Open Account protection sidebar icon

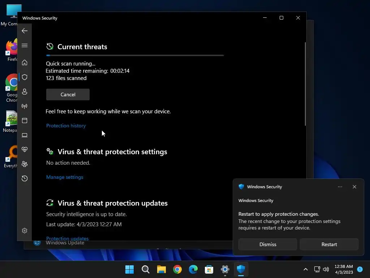25,92
